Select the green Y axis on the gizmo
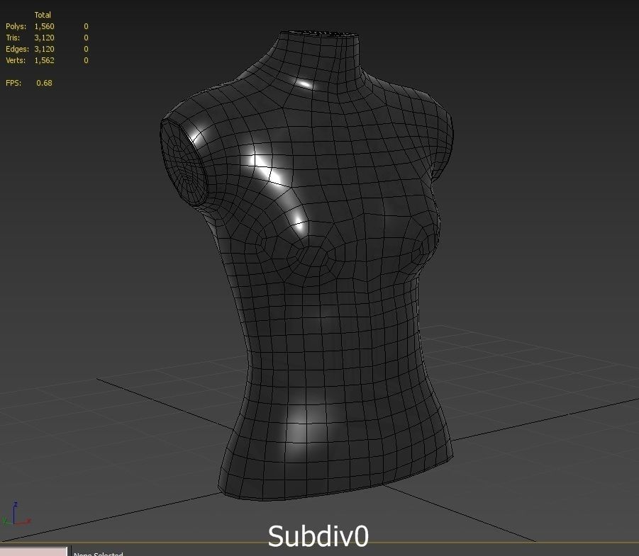 coord(4,520)
